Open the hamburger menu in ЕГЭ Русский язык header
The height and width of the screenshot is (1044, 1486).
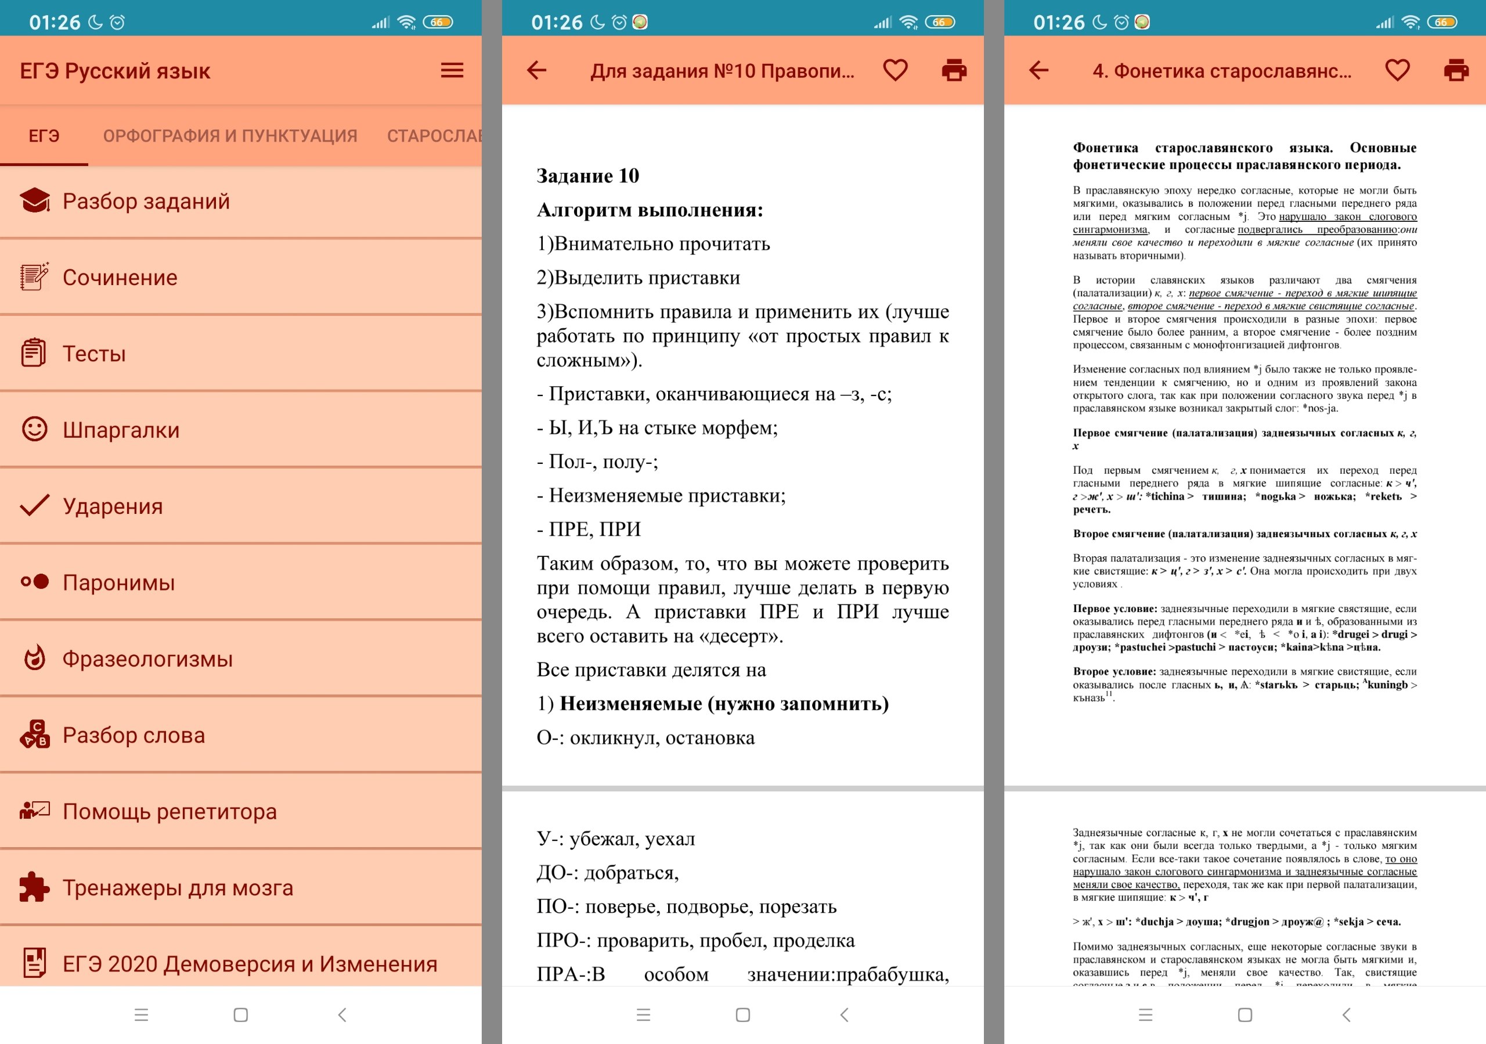point(452,70)
